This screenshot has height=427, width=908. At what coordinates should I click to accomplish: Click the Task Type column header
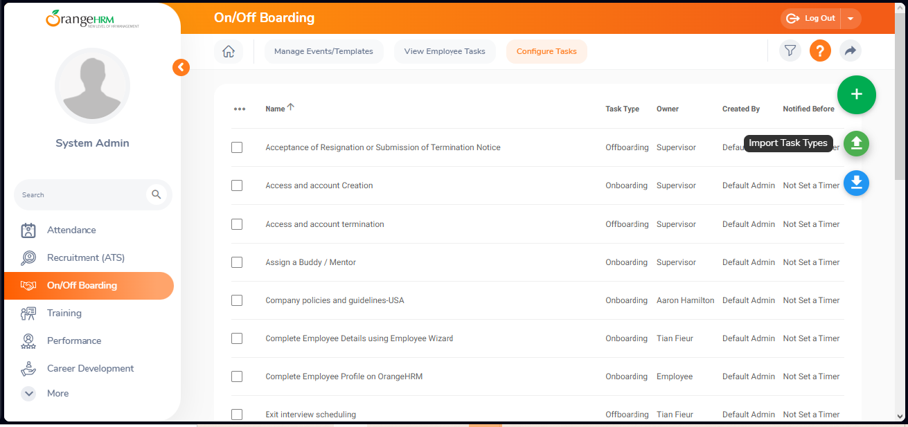[622, 109]
